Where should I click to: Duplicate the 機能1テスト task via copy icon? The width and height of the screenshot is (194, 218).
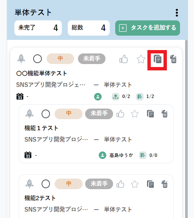coord(150,114)
